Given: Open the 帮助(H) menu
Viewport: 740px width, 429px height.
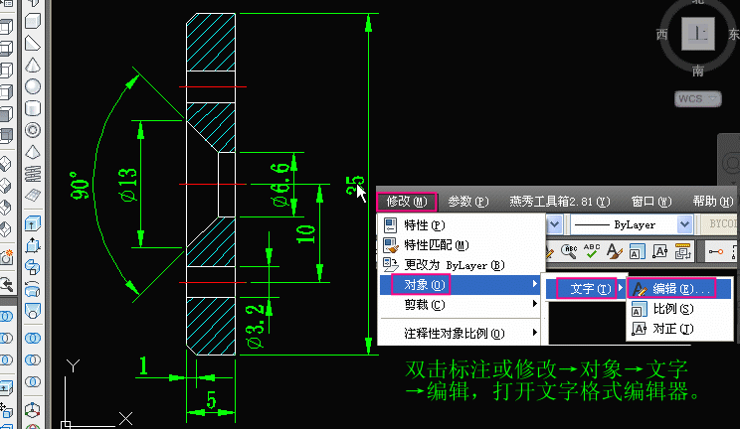Looking at the screenshot, I should [712, 202].
